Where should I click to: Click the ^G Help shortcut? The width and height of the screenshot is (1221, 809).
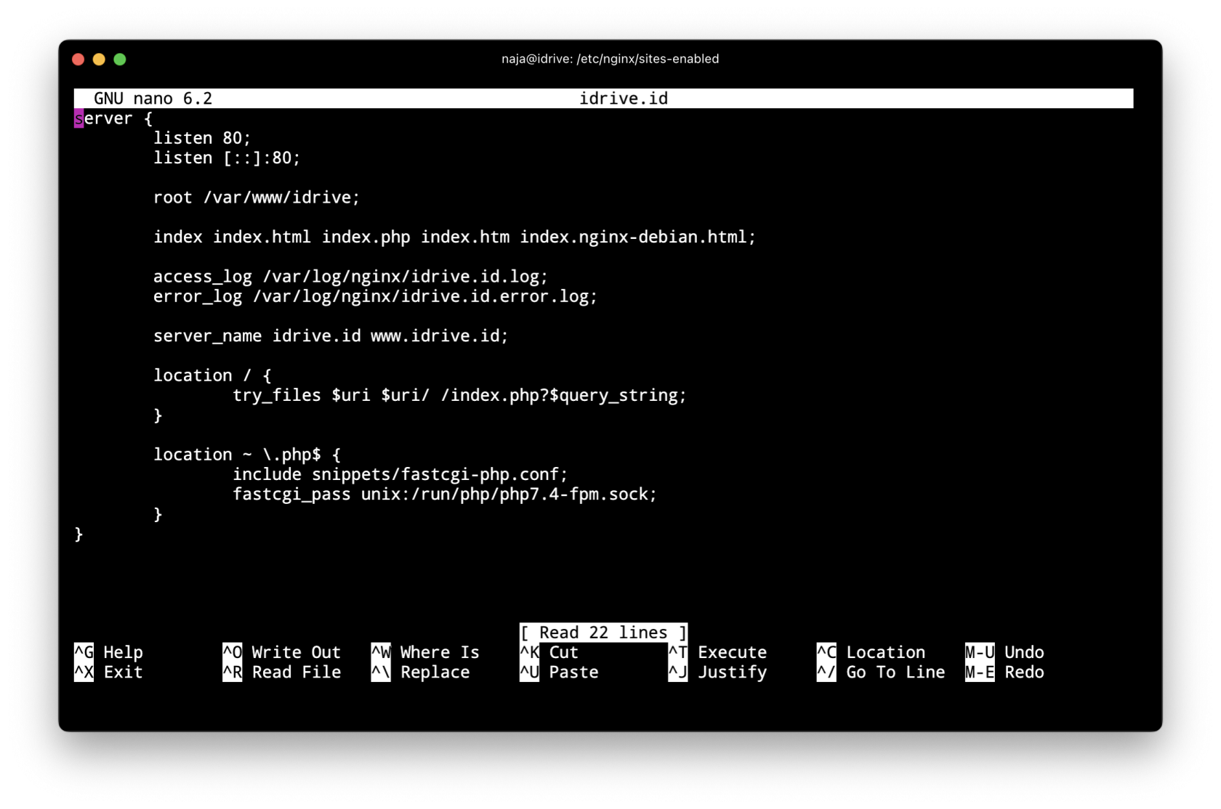[x=108, y=652]
